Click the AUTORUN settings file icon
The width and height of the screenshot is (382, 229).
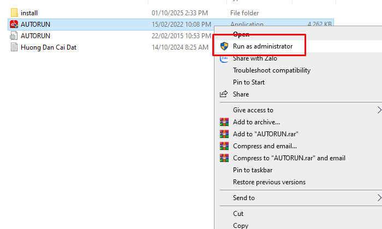coord(14,35)
